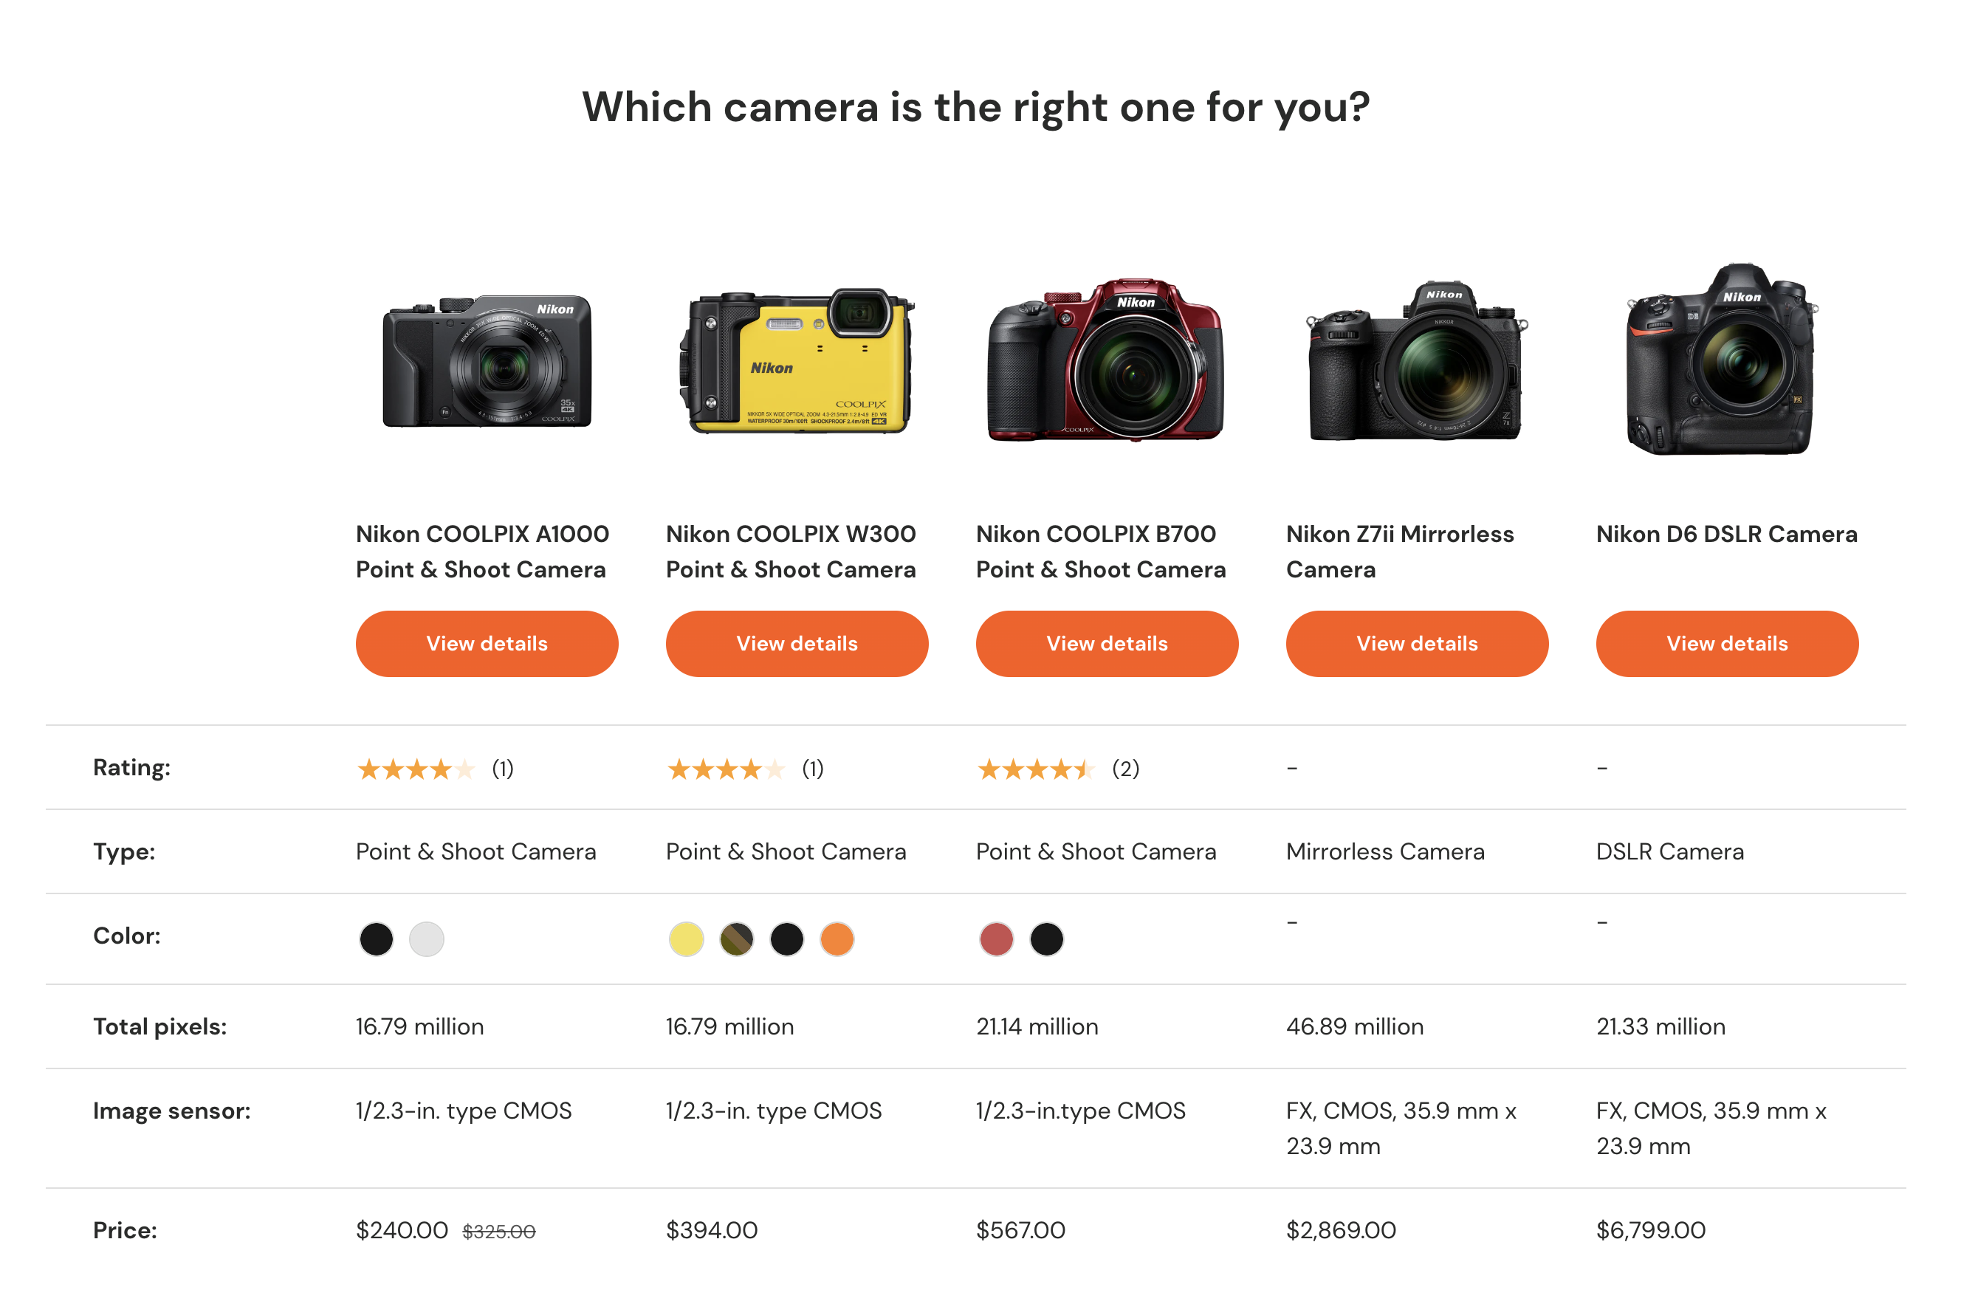Click the crossed-out $325.00 original price
The width and height of the screenshot is (1961, 1304).
499,1231
